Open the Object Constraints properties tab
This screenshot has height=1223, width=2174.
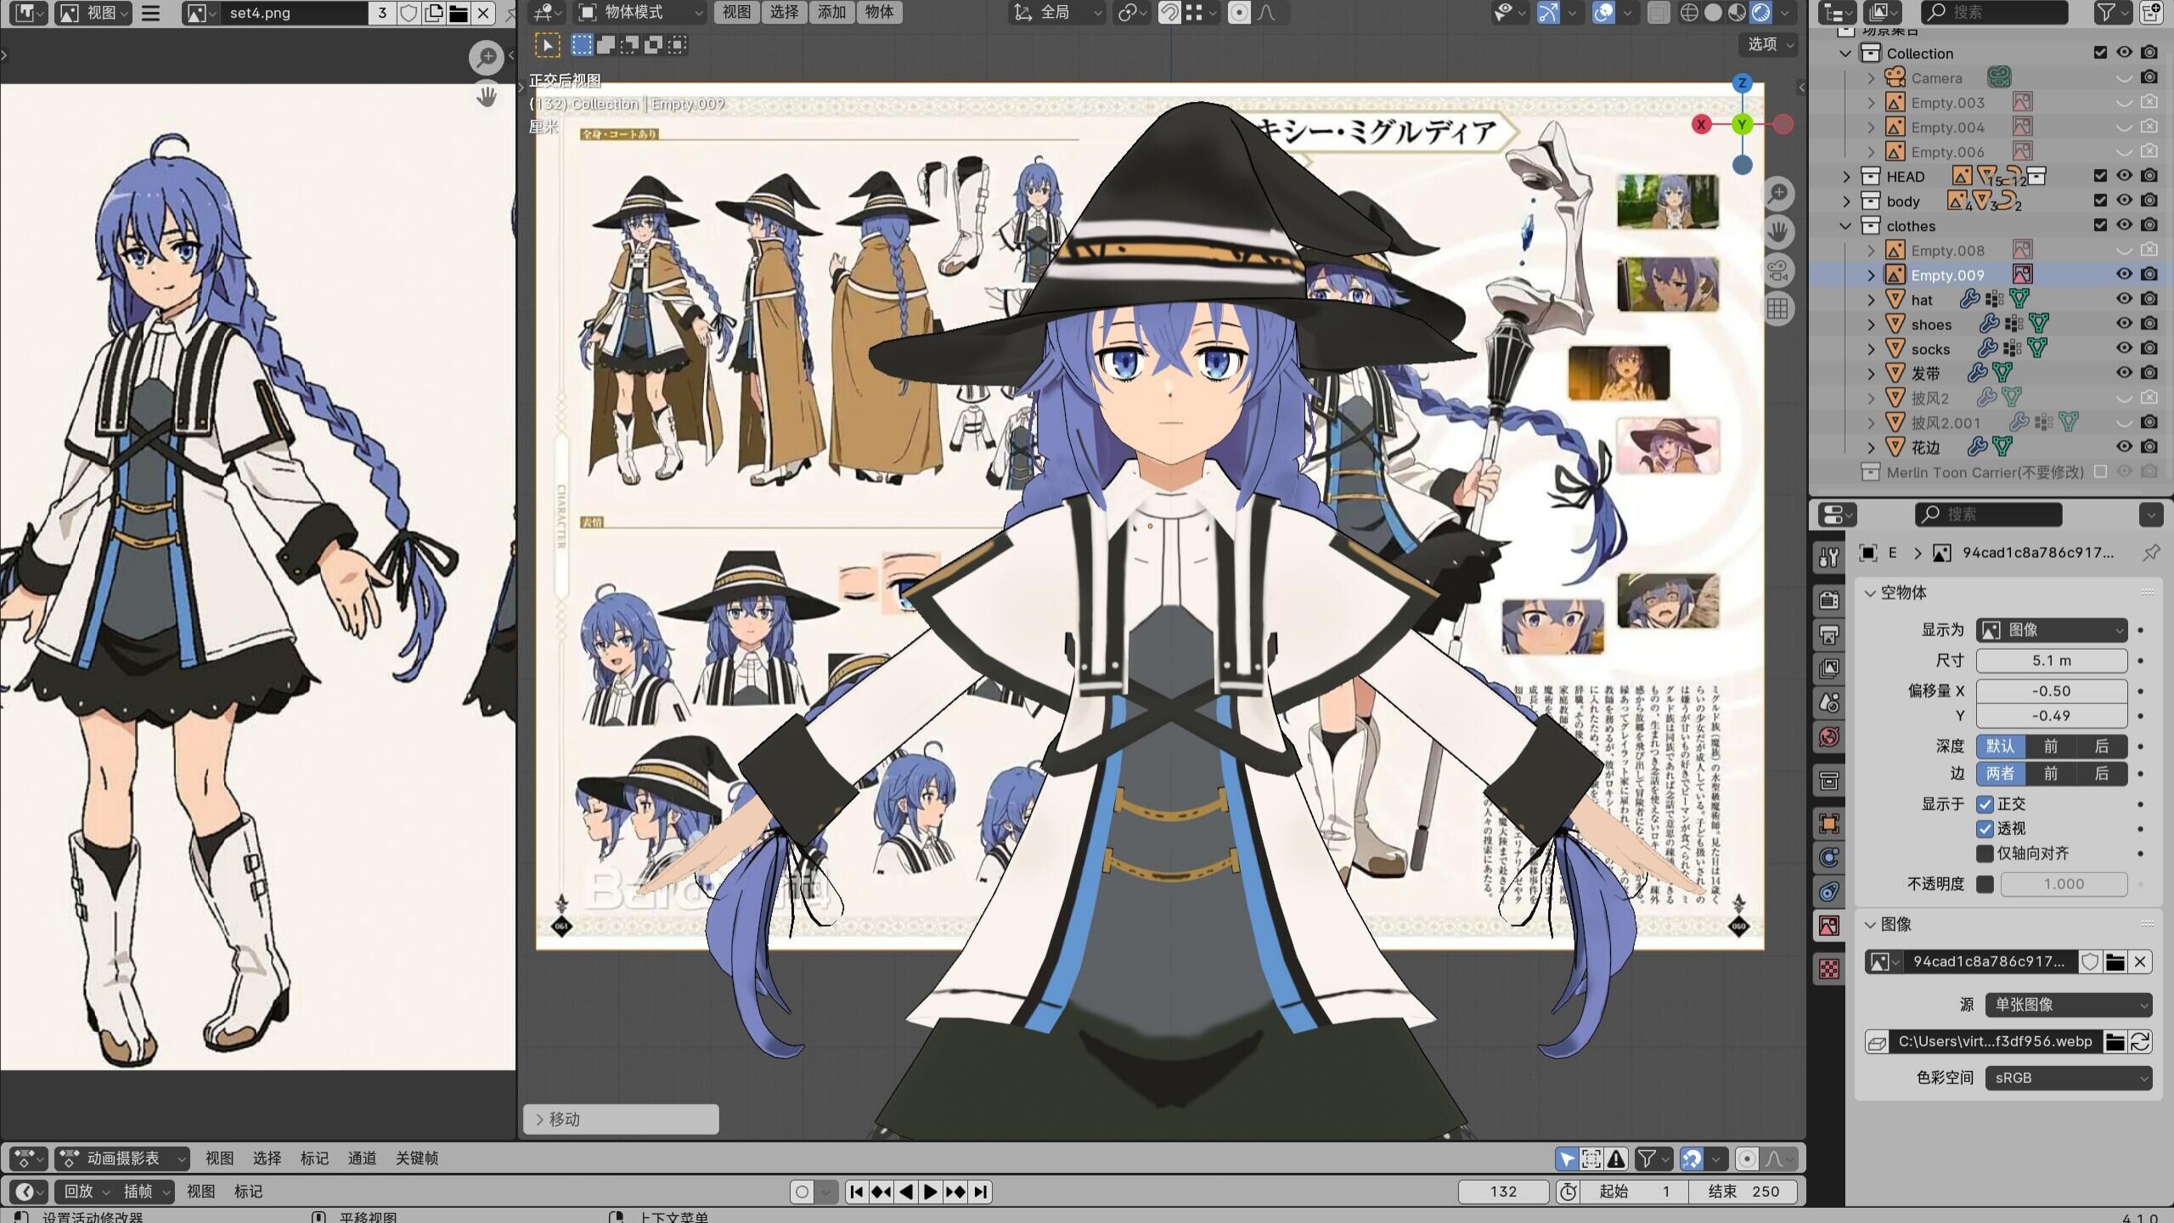(1828, 891)
